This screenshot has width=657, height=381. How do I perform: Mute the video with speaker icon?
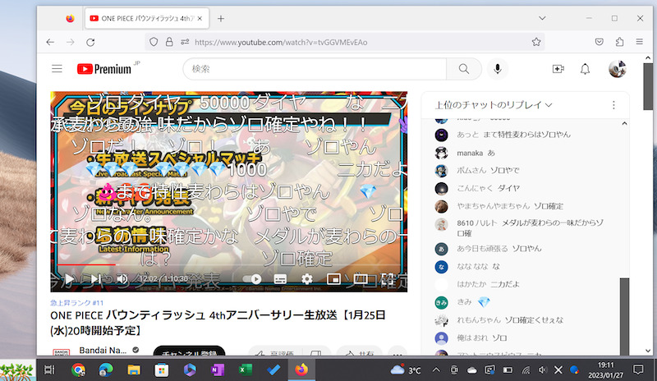pos(122,279)
